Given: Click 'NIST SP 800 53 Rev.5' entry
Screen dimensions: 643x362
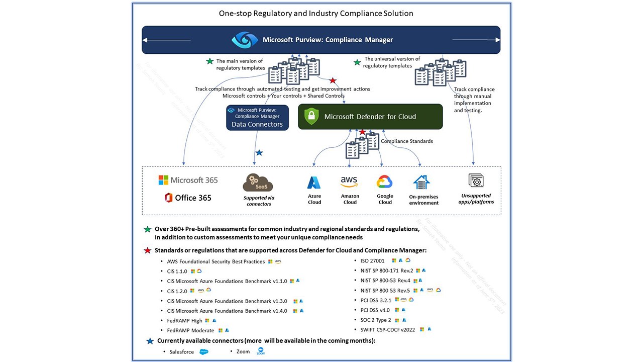Looking at the screenshot, I should coord(385,291).
